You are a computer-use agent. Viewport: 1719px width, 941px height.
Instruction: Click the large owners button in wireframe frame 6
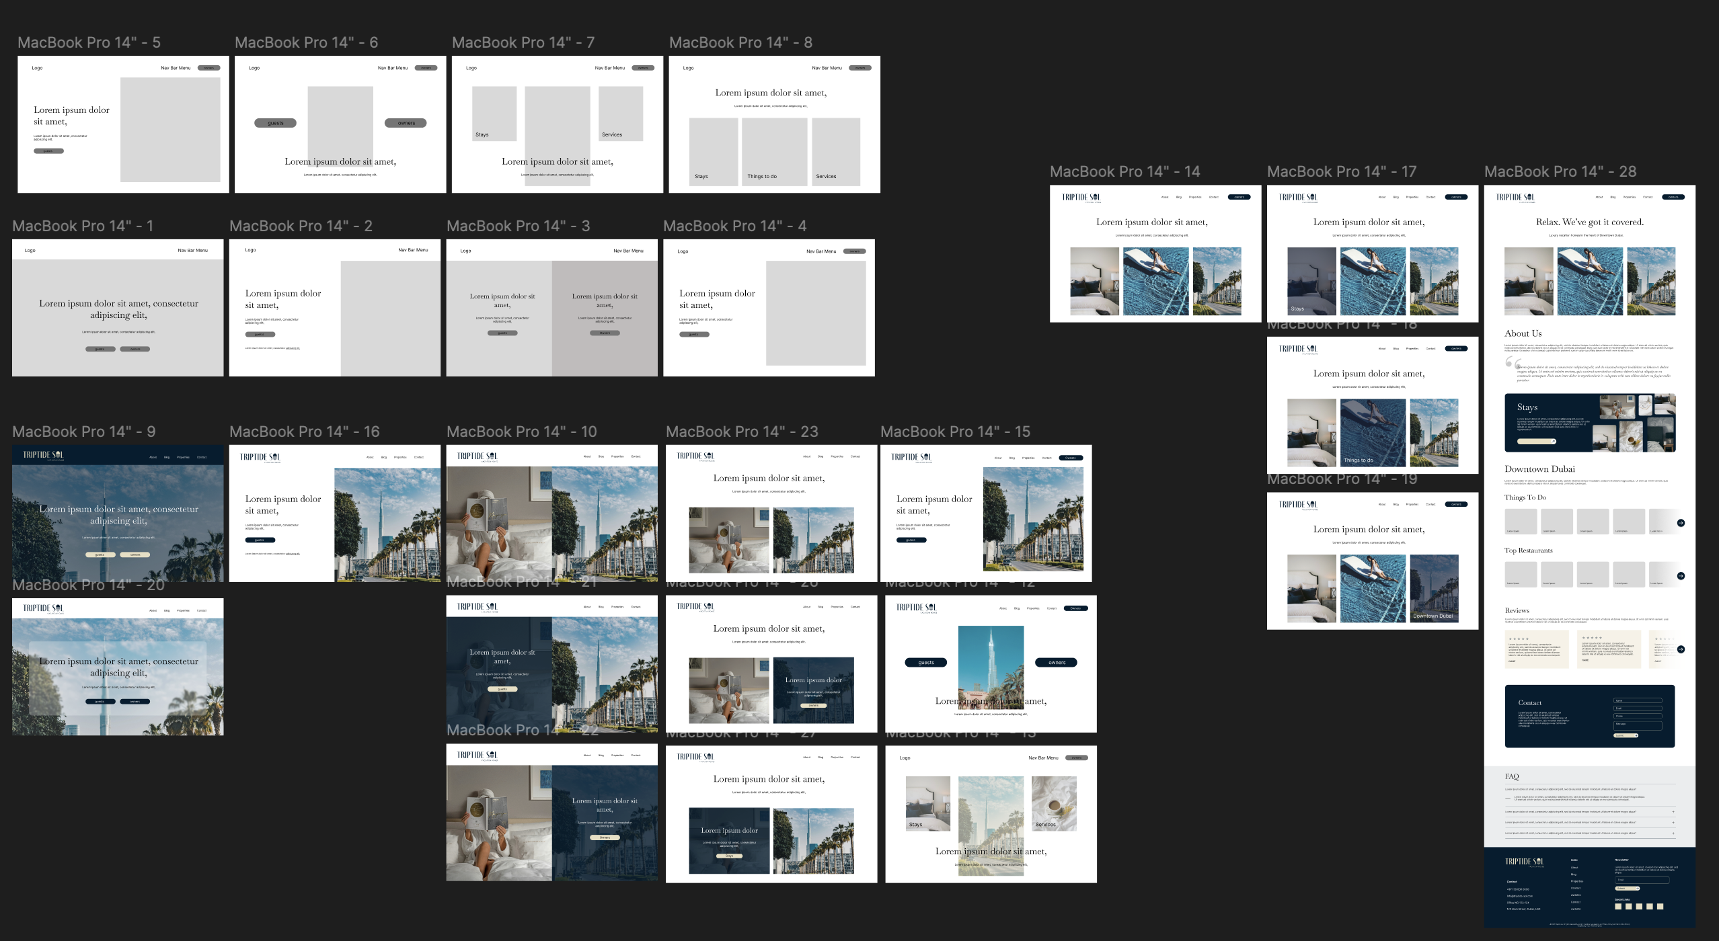406,123
